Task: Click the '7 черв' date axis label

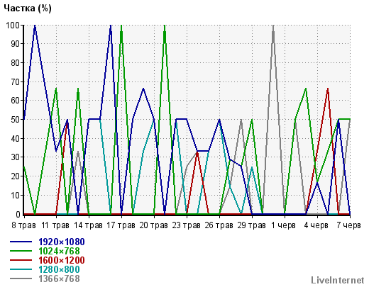Action: click(x=348, y=225)
